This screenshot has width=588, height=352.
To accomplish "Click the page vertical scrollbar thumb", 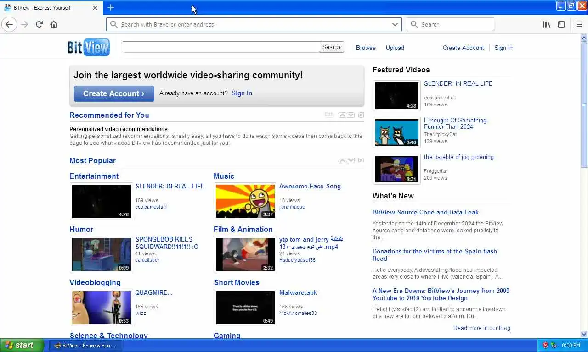I will click(584, 104).
